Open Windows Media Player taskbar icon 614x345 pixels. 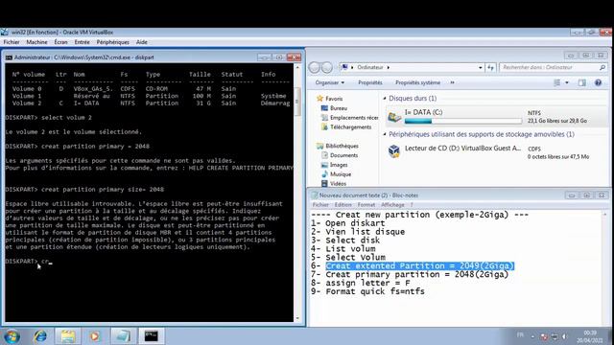click(94, 336)
